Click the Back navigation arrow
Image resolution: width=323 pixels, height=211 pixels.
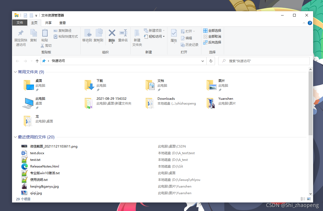[x=18, y=61]
